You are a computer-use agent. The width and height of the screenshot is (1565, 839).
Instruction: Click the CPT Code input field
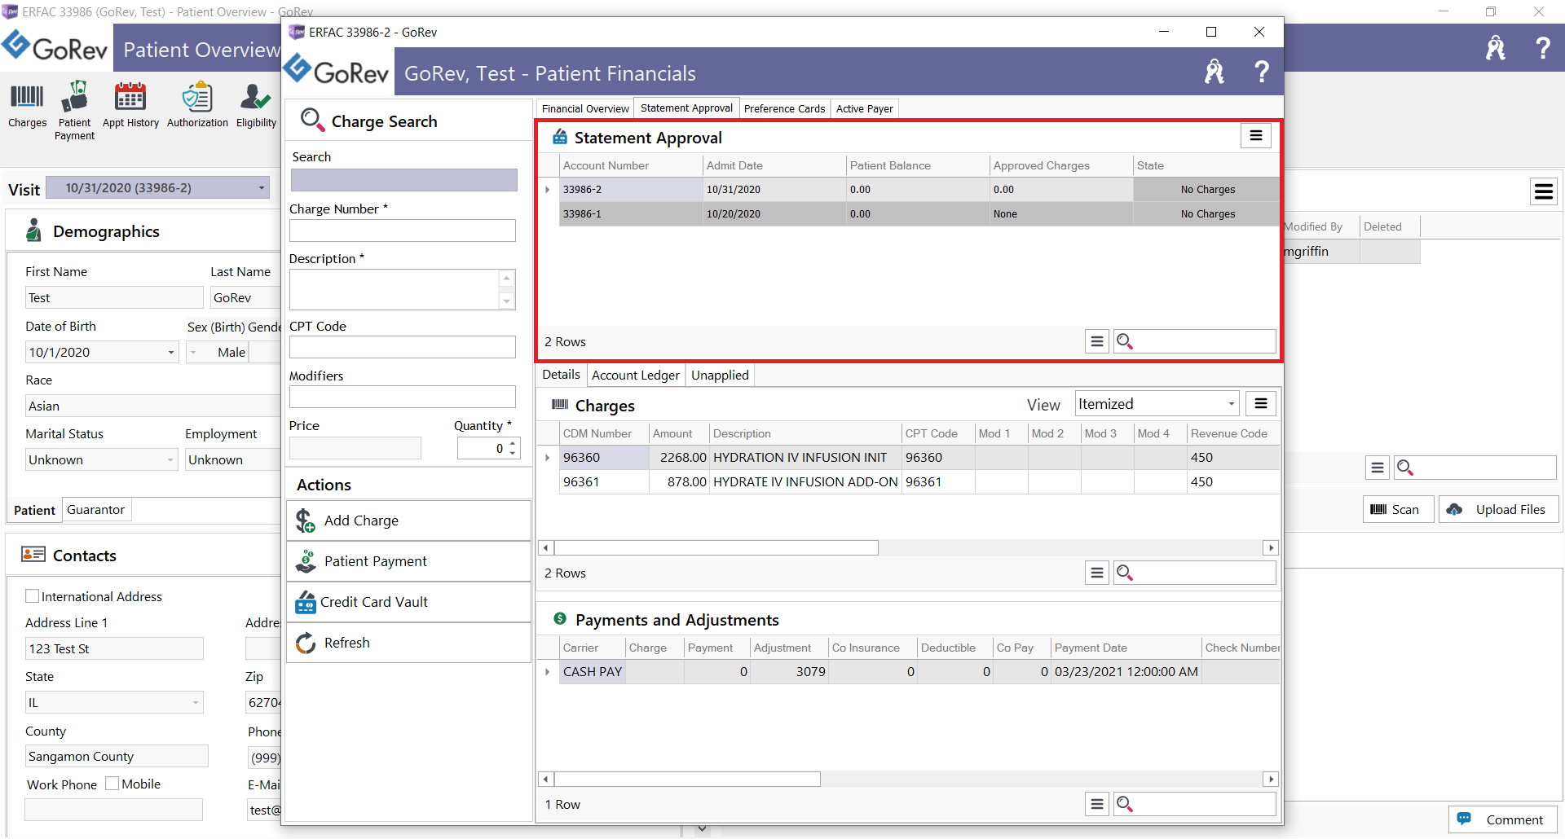(x=403, y=347)
